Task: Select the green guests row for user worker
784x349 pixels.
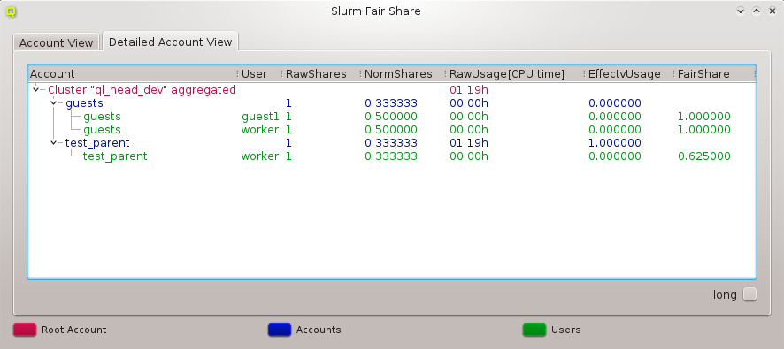Action: coord(391,129)
